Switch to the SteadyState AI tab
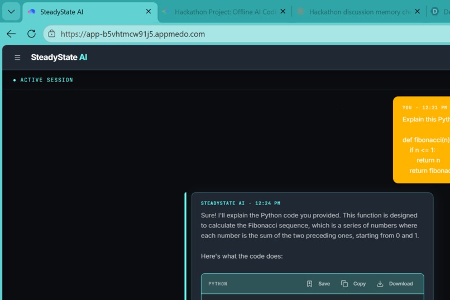The width and height of the screenshot is (450, 300). point(90,12)
